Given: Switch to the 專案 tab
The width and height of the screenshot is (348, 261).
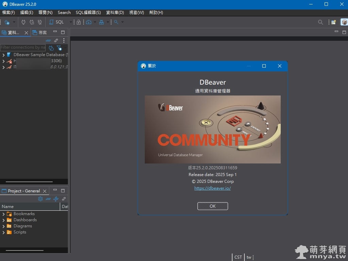Looking at the screenshot, I should (x=40, y=32).
